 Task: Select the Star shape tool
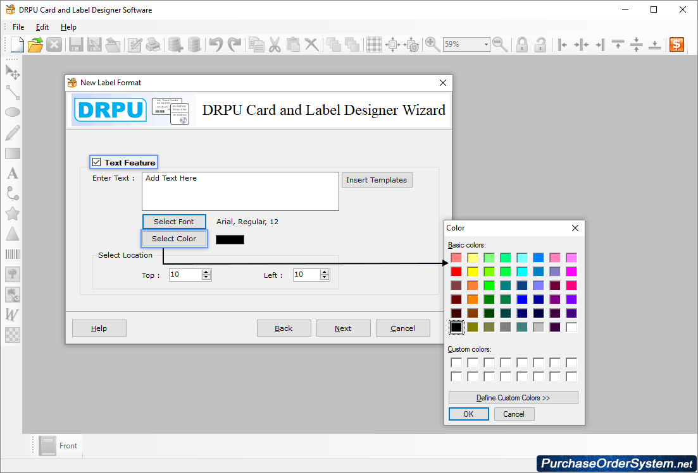[13, 213]
